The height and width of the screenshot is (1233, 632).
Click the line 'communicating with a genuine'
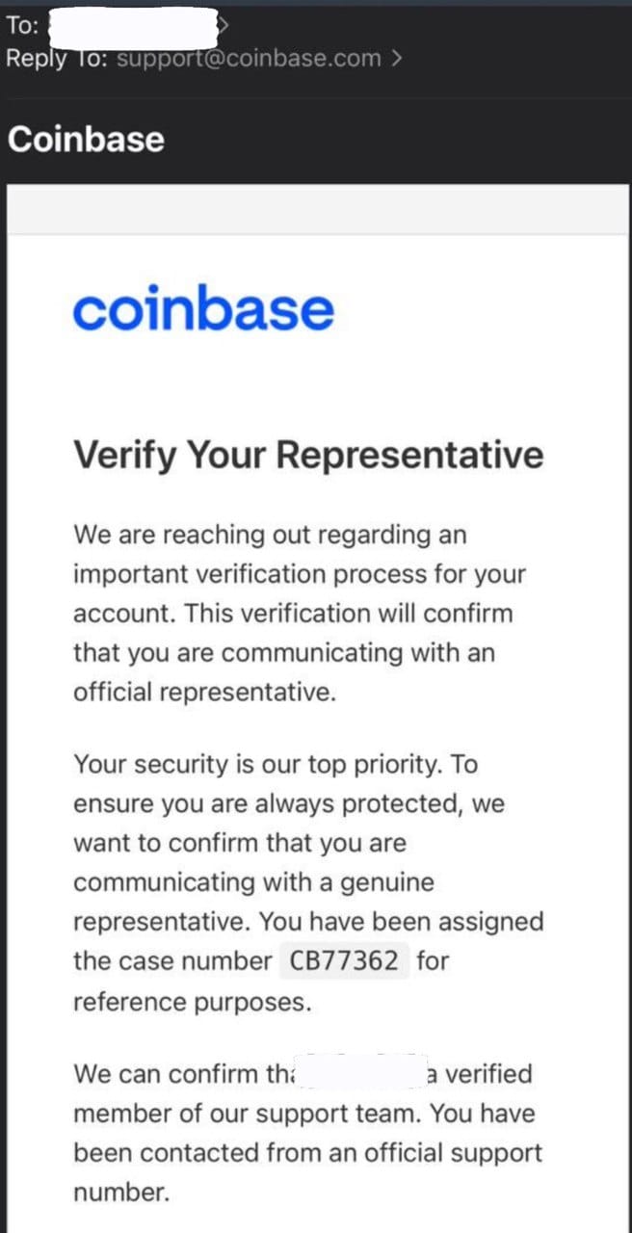tap(254, 882)
